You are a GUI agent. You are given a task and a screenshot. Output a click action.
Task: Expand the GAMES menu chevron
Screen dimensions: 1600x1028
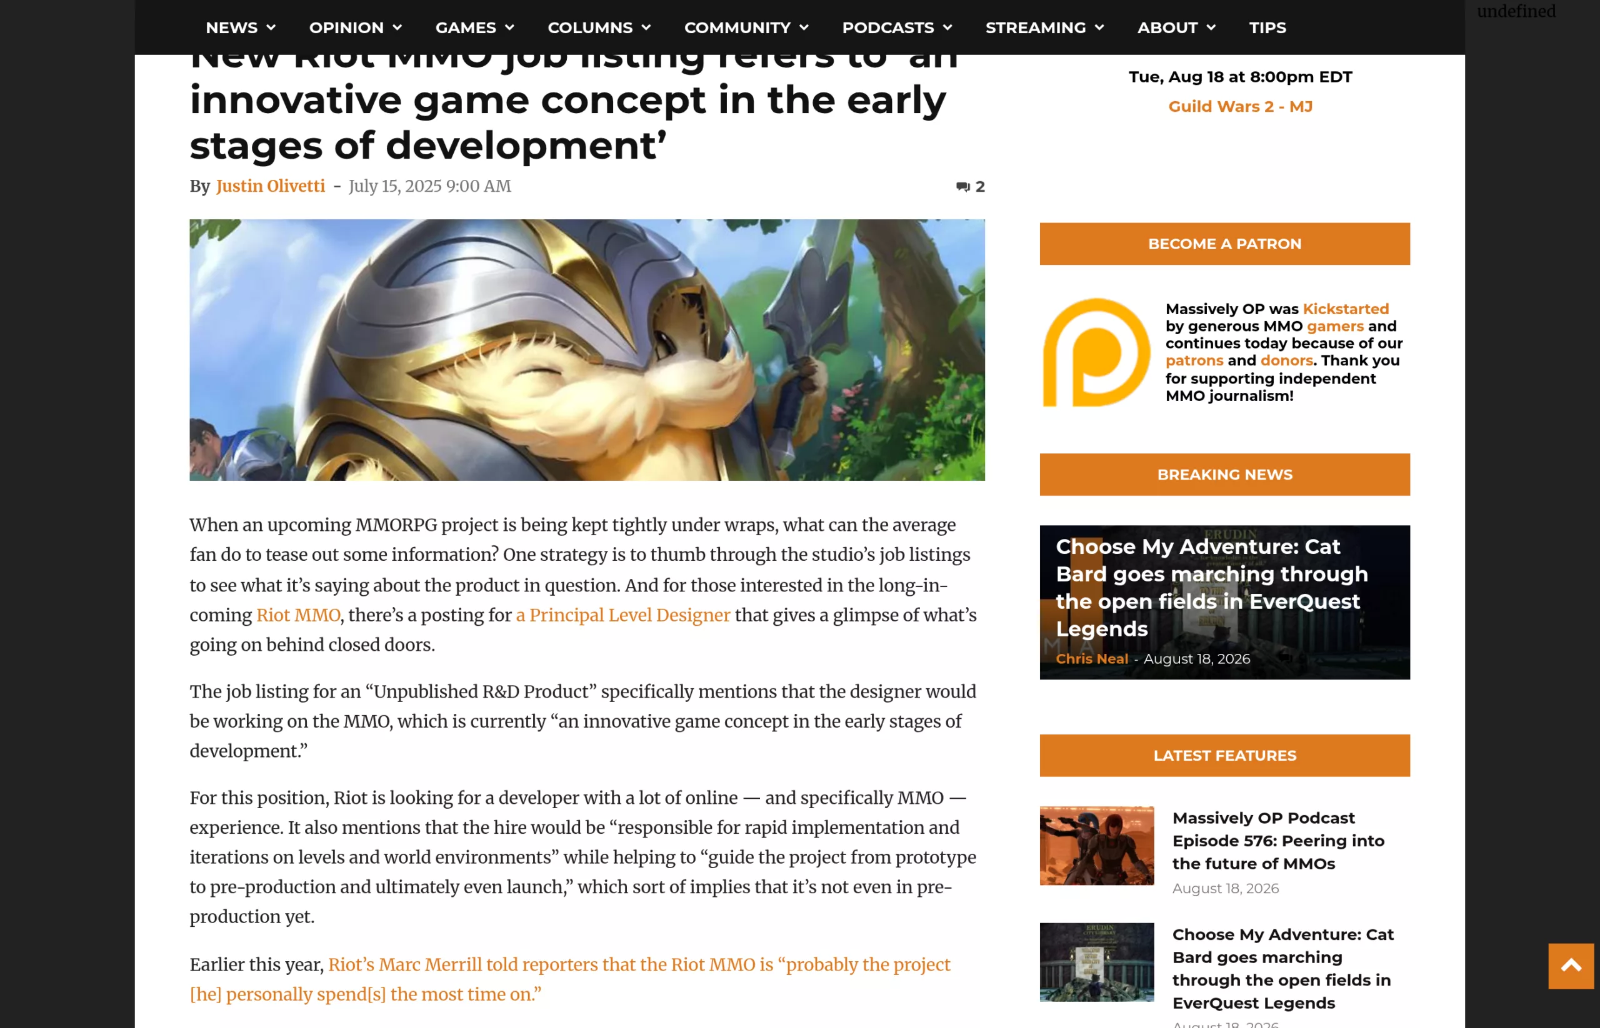(509, 27)
